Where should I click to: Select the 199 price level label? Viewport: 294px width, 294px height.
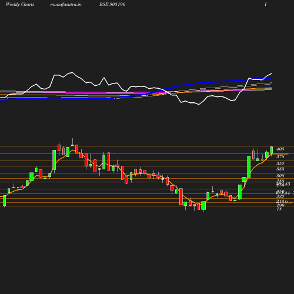coord(280,205)
